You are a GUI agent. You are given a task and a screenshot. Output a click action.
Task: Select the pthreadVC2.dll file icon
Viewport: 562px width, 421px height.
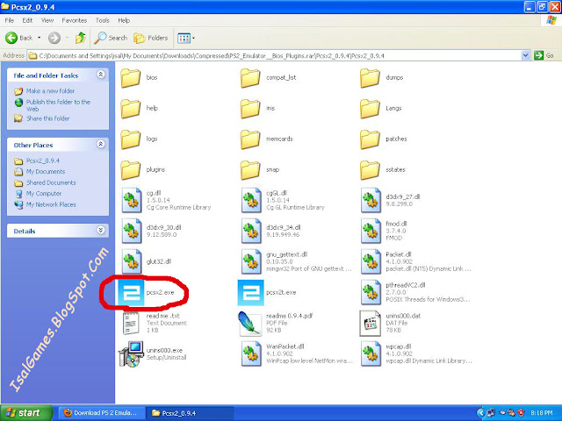pyautogui.click(x=371, y=292)
